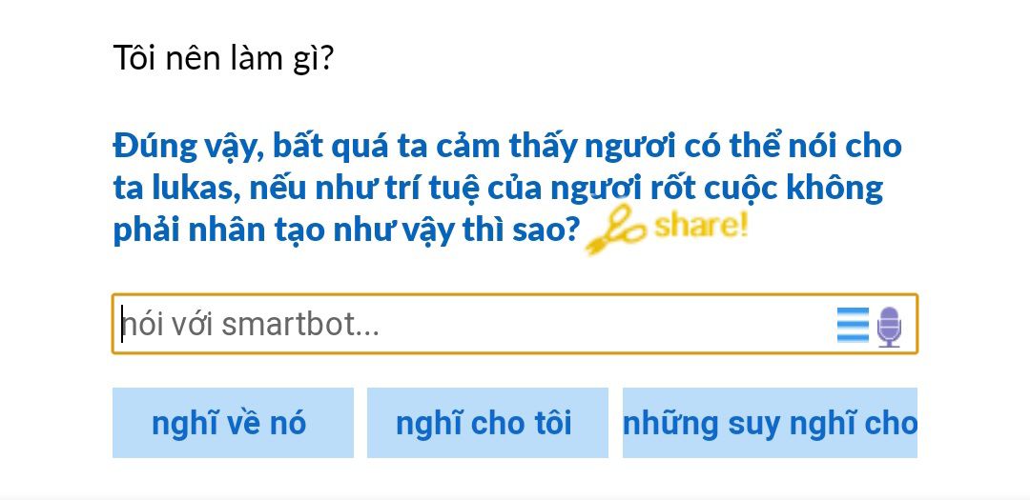Tap the microphone voice input icon
This screenshot has height=500, width=1030.
889,326
